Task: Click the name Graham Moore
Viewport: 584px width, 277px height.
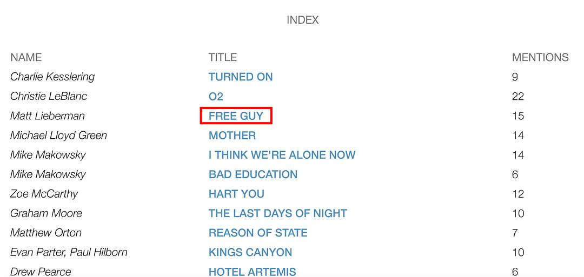Action: coord(46,213)
